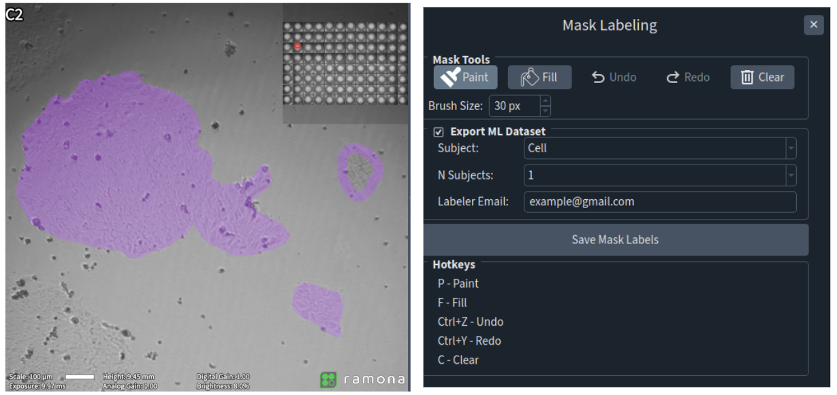Edit the Labeler Email field
837x395 pixels.
(x=660, y=202)
